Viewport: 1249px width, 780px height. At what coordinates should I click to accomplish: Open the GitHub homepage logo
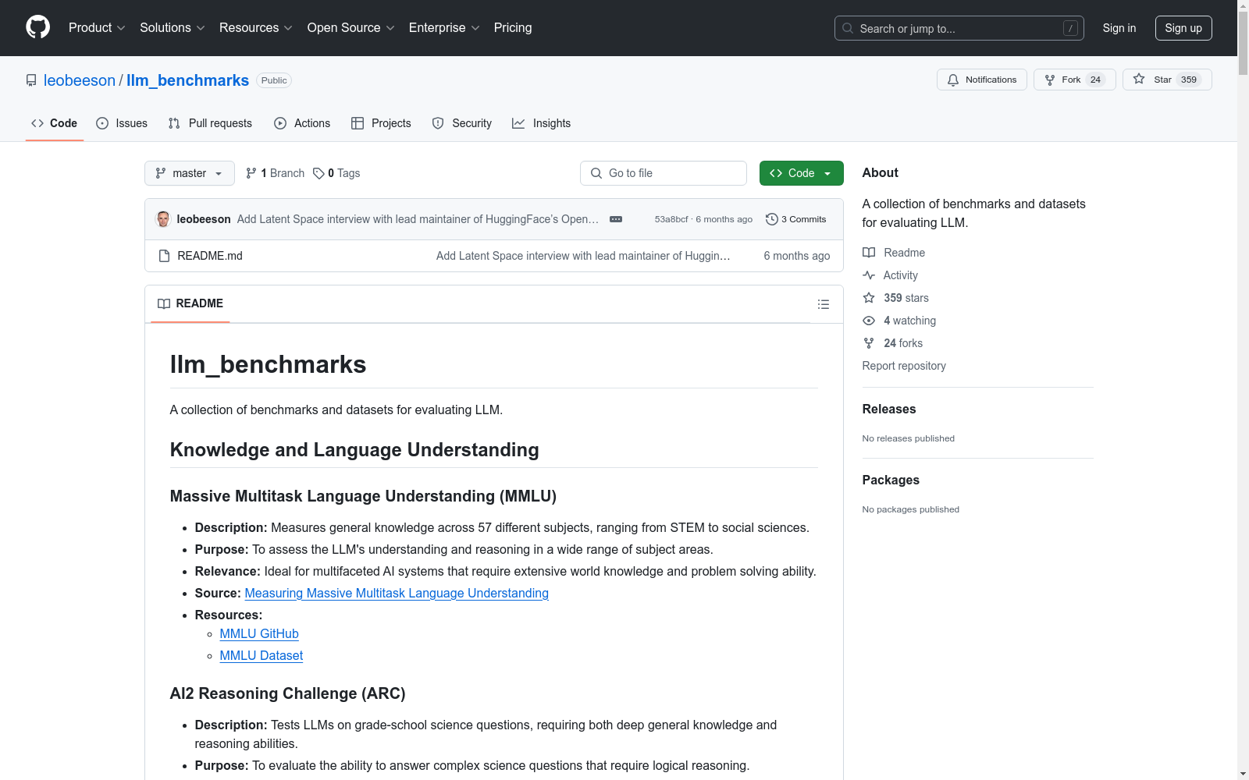tap(37, 27)
